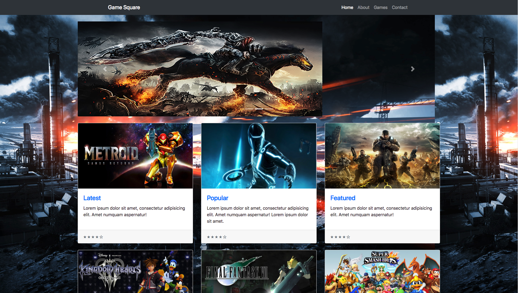The width and height of the screenshot is (518, 293).
Task: Open the About nav item
Action: click(363, 7)
